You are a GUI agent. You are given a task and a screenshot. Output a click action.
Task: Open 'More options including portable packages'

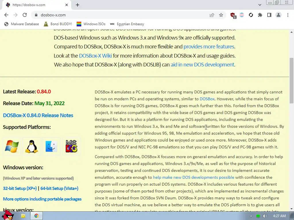(x=42, y=199)
